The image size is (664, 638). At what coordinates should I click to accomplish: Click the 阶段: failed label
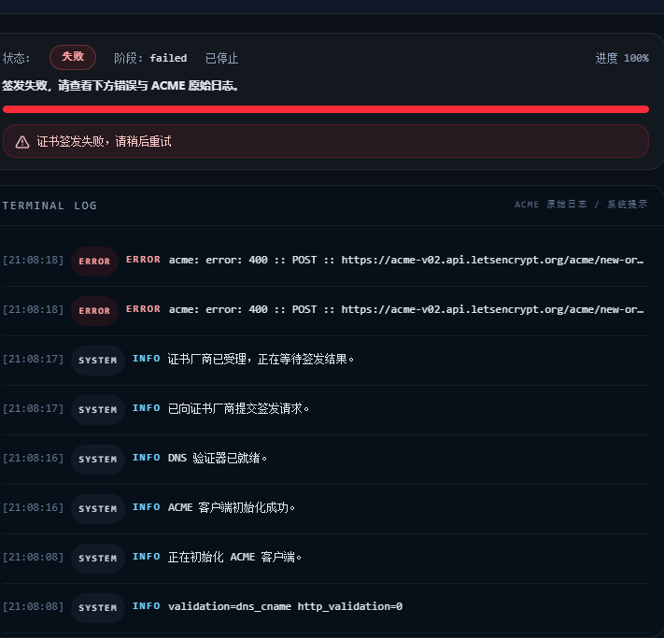[x=150, y=58]
